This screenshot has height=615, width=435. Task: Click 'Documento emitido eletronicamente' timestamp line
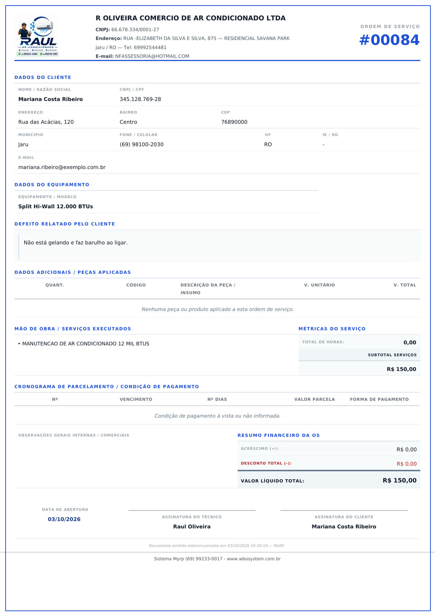[217, 546]
